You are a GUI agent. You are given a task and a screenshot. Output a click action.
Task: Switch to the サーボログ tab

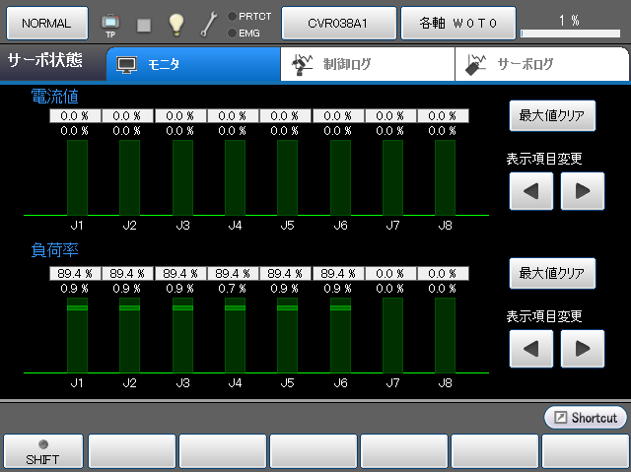541,65
